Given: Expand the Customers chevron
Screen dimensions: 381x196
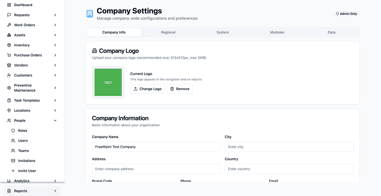Looking at the screenshot, I should (x=55, y=75).
